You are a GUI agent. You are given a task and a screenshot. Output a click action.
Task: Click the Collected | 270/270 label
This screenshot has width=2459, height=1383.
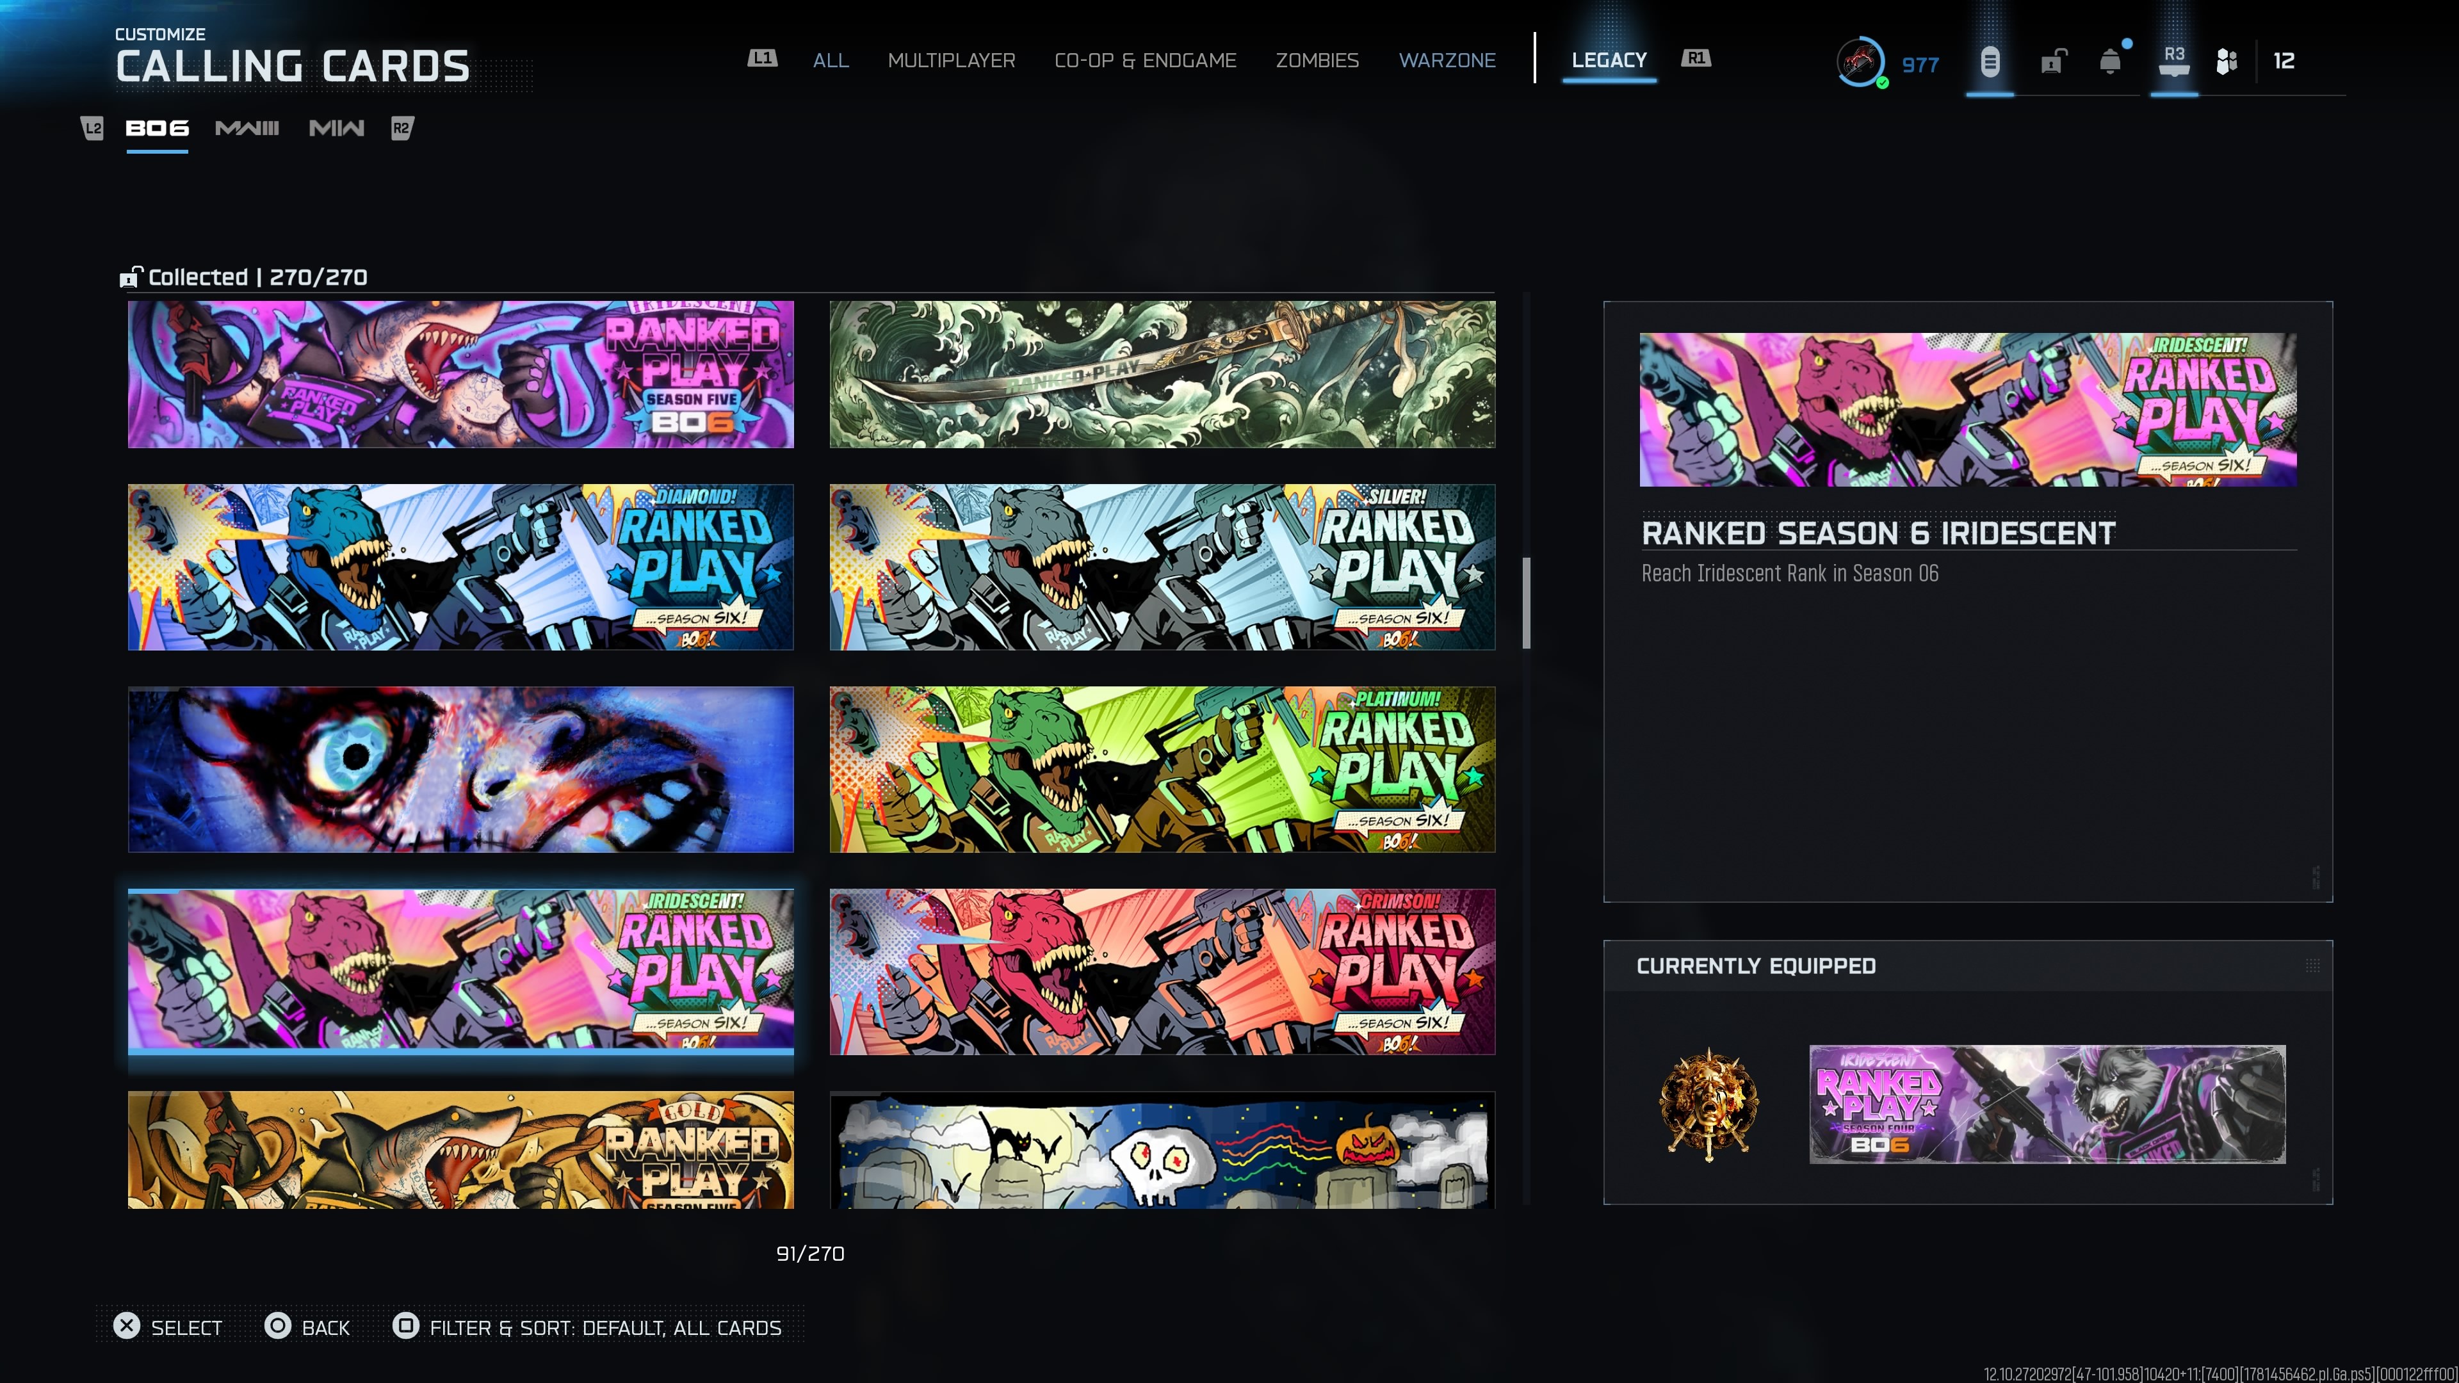tap(257, 277)
